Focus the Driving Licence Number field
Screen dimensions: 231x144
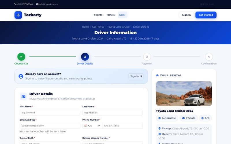113,143
